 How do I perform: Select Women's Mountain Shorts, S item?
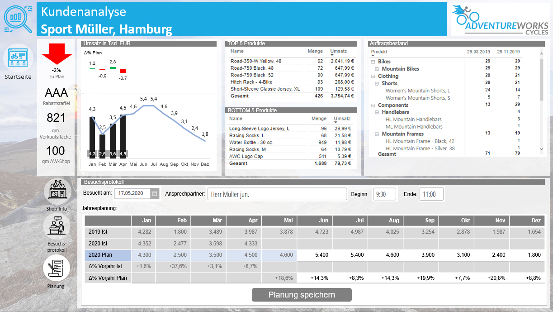pyautogui.click(x=418, y=98)
